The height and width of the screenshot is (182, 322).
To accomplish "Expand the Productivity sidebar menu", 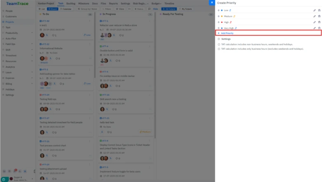I will pos(32,33).
